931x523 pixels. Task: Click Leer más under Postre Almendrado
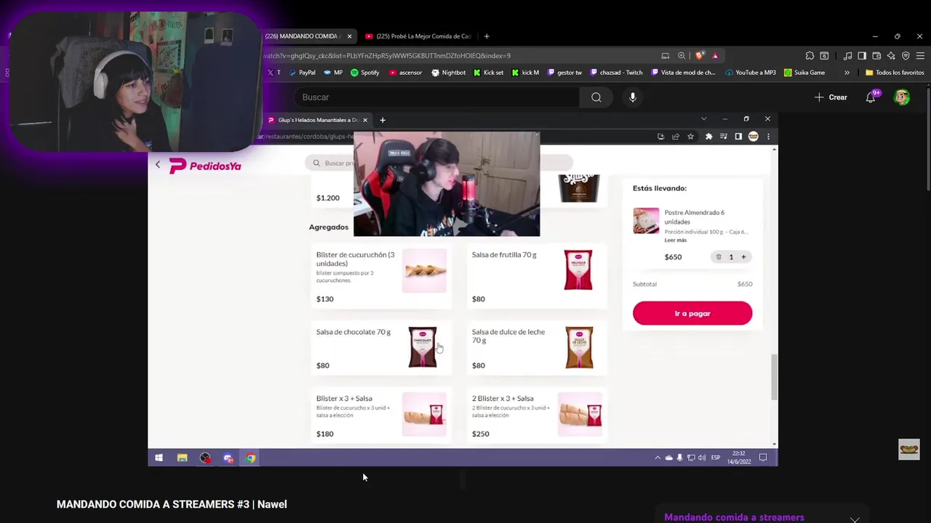coord(675,240)
